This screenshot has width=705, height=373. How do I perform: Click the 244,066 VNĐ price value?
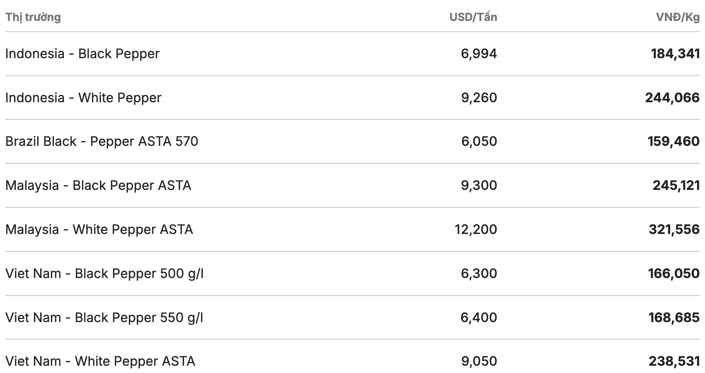click(x=672, y=98)
